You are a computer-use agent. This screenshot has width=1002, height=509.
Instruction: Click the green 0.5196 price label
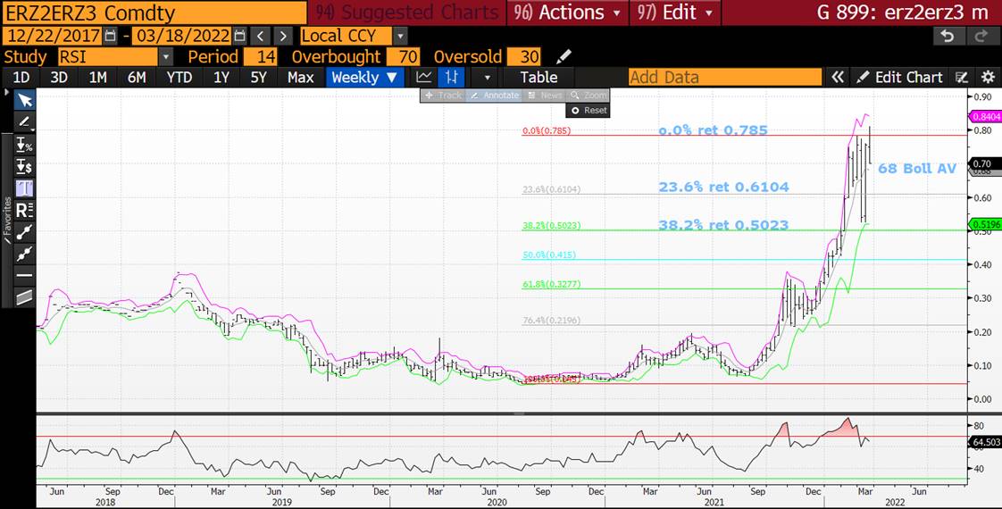point(986,224)
